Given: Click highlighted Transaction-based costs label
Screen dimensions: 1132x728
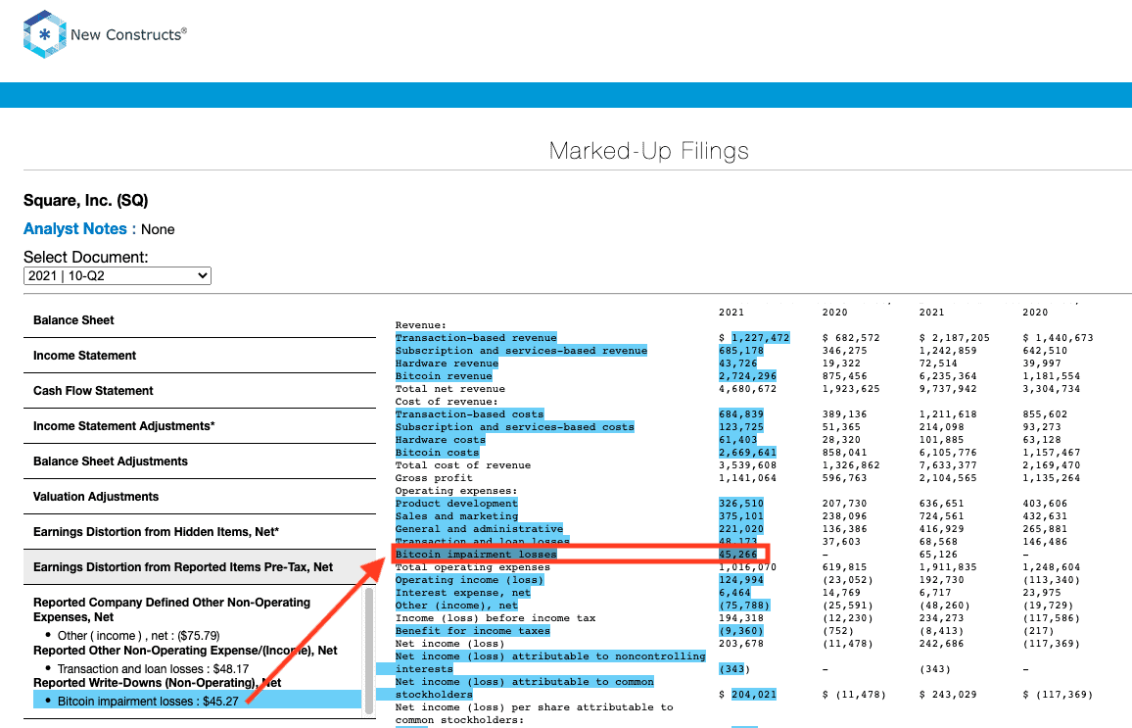Looking at the screenshot, I should [x=469, y=414].
